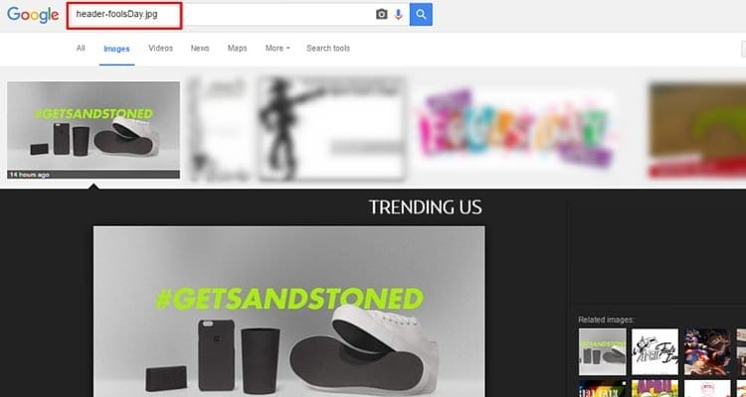Open search by image camera icon
This screenshot has height=397, width=746.
(x=382, y=14)
